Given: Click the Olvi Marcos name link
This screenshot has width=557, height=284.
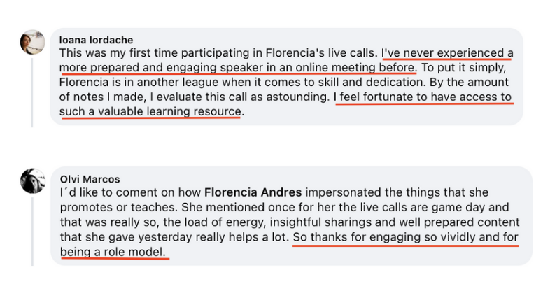Looking at the screenshot, I should (x=90, y=179).
